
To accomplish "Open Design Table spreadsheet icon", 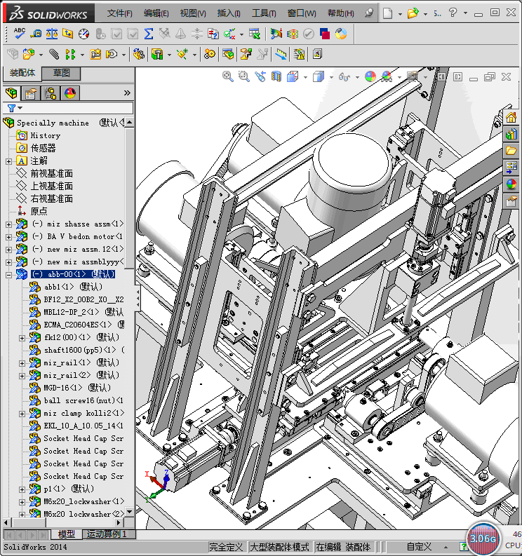I will pos(255,34).
